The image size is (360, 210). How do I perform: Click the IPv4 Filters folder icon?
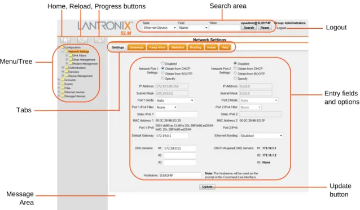click(71, 55)
